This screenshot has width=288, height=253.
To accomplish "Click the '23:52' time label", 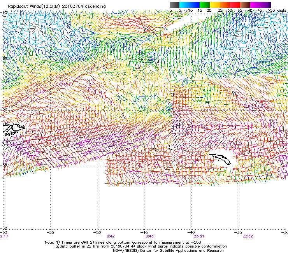I will click(248, 236).
